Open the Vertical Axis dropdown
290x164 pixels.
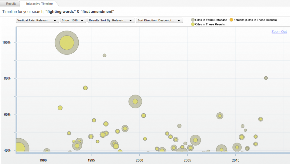pos(38,21)
